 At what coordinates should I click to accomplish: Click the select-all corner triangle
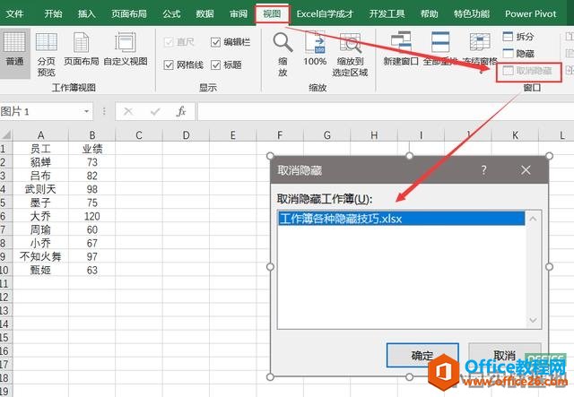pyautogui.click(x=6, y=135)
